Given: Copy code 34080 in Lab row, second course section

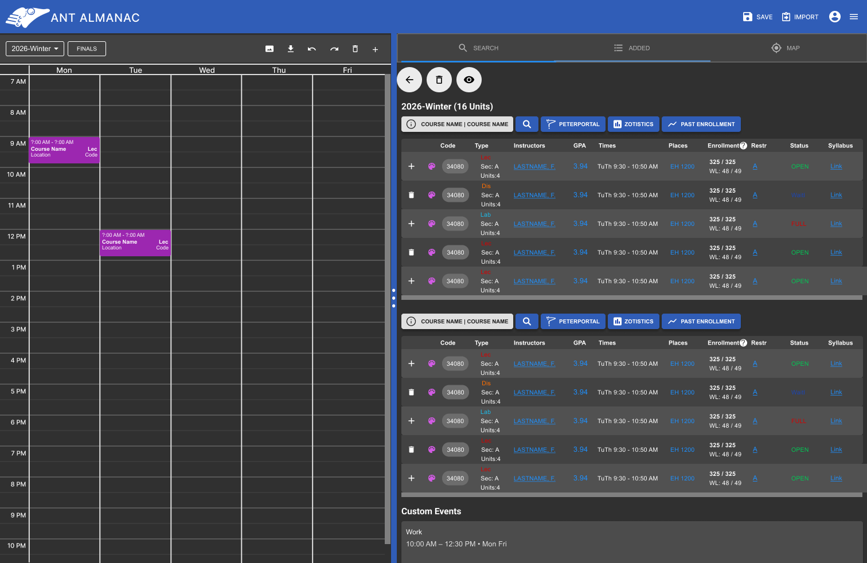Looking at the screenshot, I should pyautogui.click(x=455, y=421).
